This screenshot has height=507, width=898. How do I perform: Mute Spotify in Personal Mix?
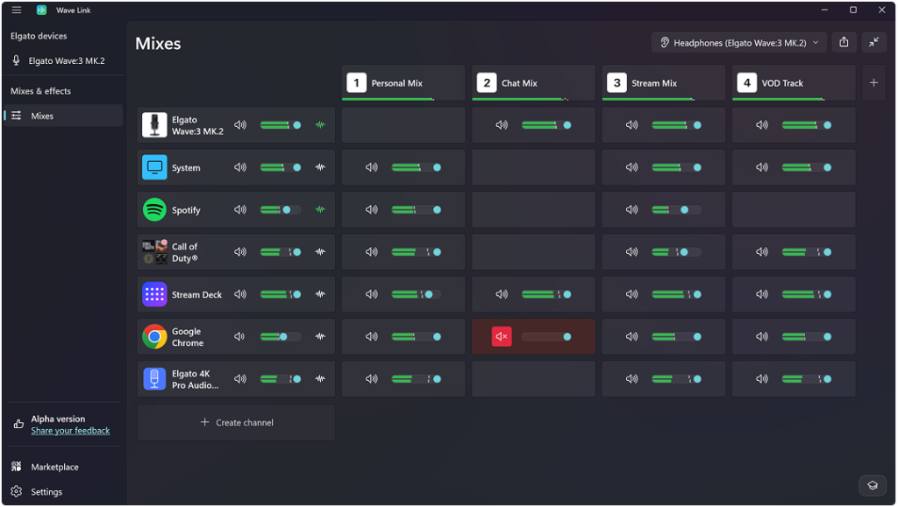[x=372, y=210]
